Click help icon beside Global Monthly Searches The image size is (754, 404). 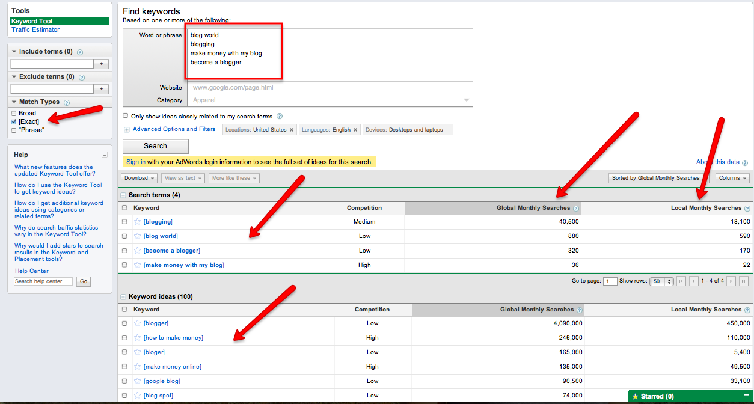point(576,209)
